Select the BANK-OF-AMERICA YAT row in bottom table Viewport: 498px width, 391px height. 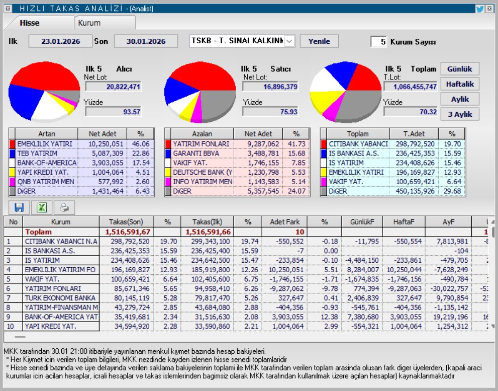[x=246, y=317]
